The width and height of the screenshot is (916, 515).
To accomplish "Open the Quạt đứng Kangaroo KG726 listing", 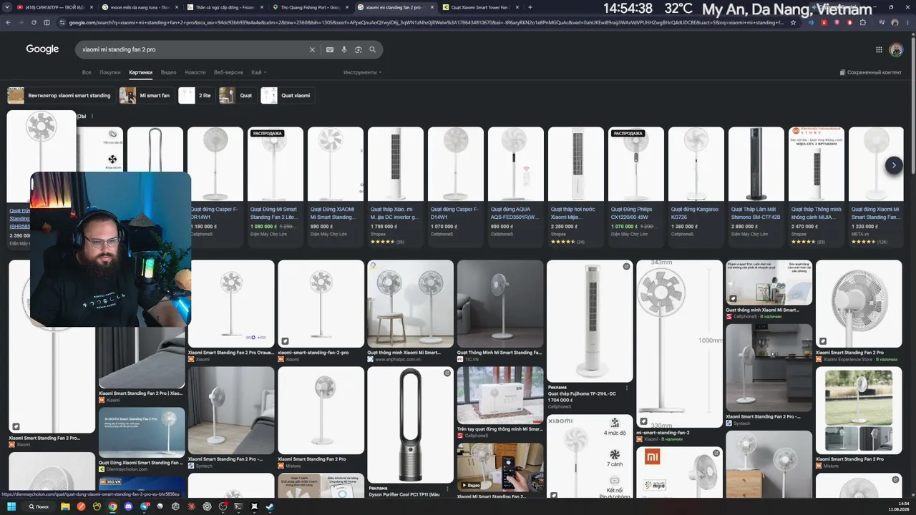I will [696, 187].
